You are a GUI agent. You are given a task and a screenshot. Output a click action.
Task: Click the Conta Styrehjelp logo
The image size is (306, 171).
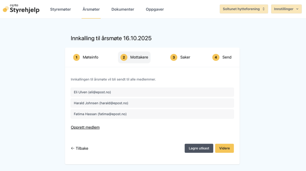pos(21,9)
